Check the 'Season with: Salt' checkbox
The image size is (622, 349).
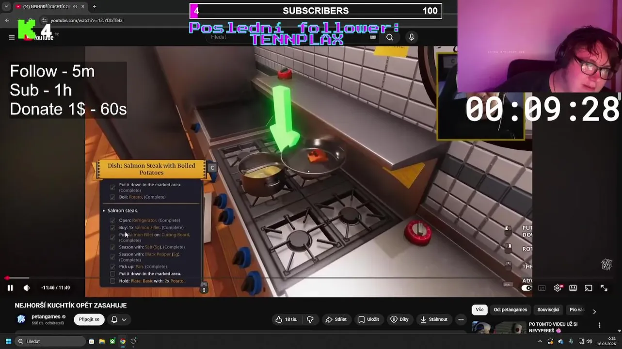112,247
